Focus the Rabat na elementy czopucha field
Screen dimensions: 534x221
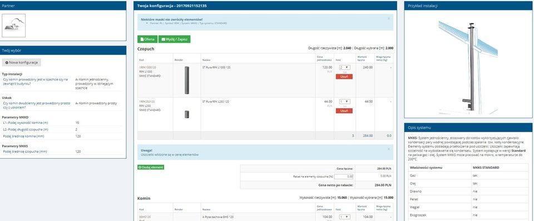tap(344, 177)
